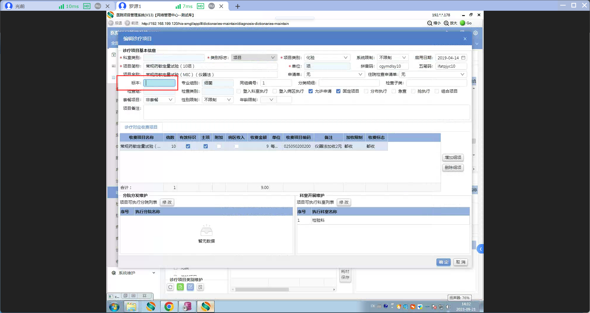Open database tool icon in taskbar
This screenshot has height=313, width=590.
coord(187,307)
